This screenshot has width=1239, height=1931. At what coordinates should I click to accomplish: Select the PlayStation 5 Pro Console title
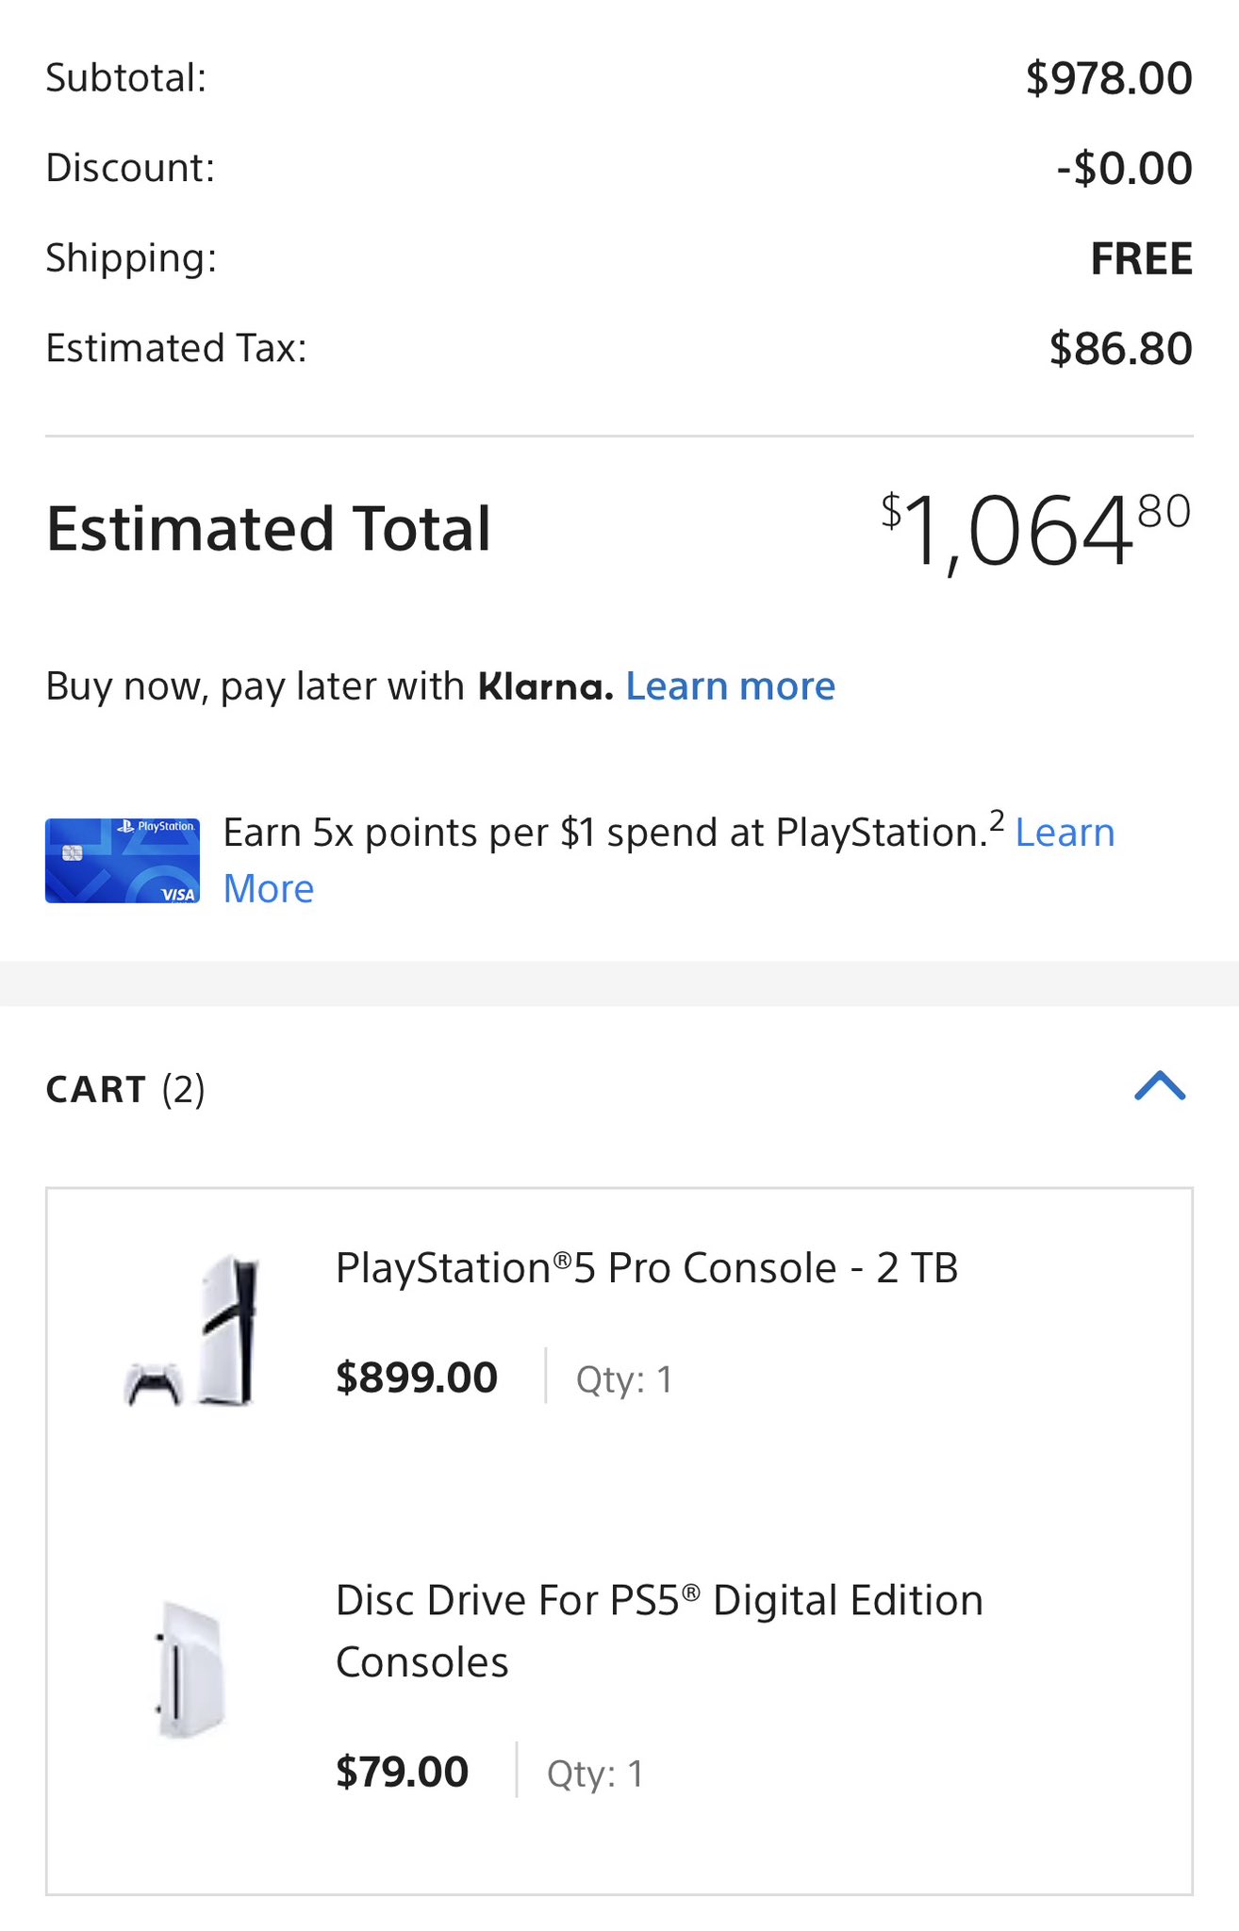click(646, 1268)
